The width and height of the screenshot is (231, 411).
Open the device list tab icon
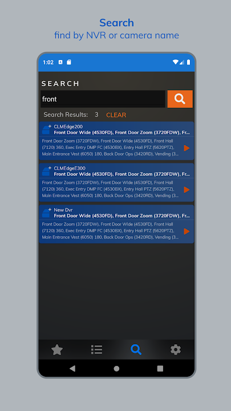pos(96,350)
